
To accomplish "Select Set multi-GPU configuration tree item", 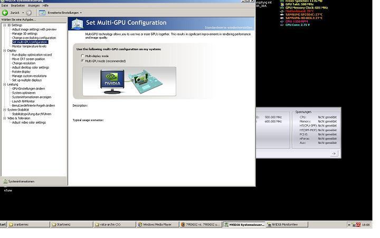I will (30, 42).
